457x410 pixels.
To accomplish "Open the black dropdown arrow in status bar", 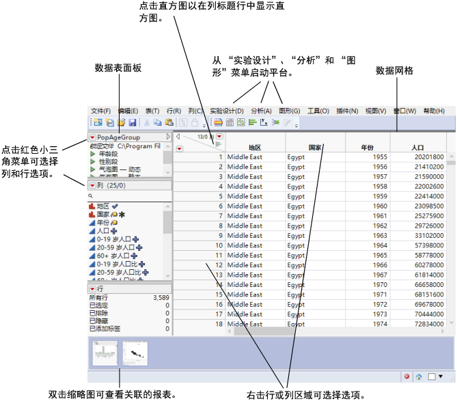I will (x=441, y=377).
